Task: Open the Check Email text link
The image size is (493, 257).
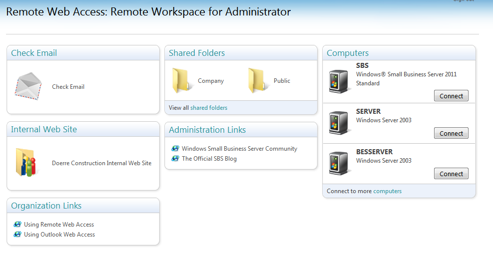Action: (x=68, y=87)
